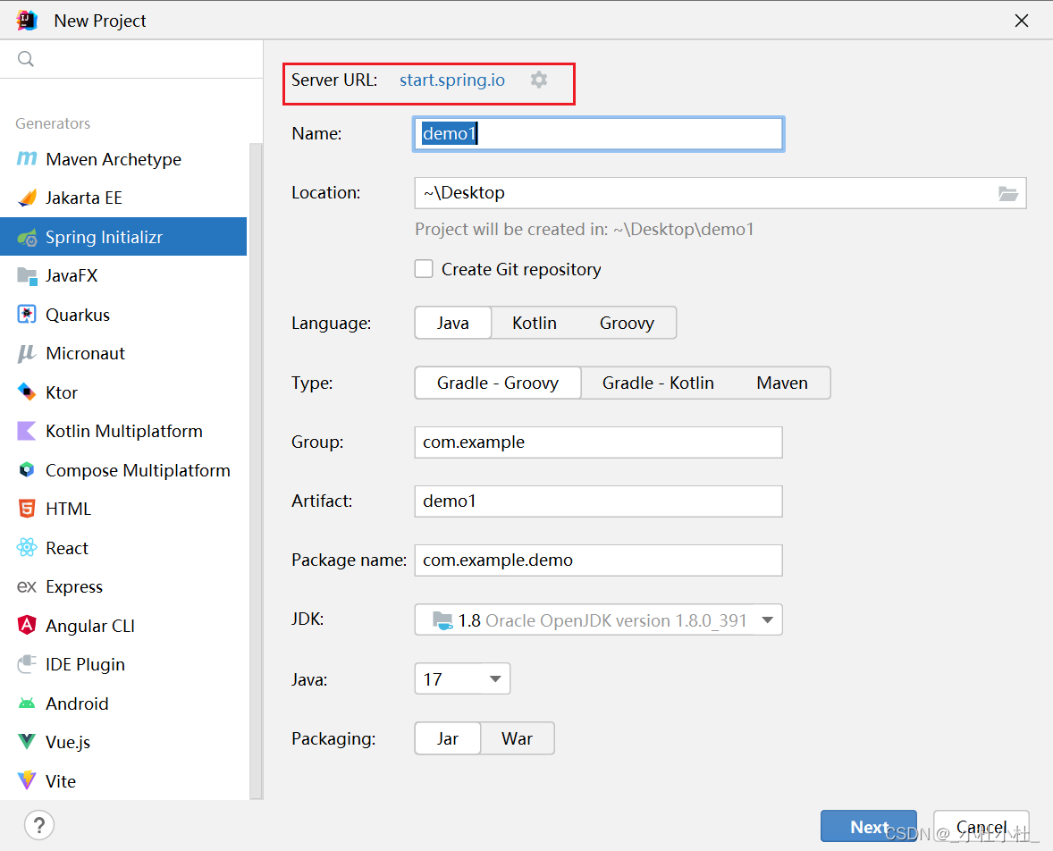The width and height of the screenshot is (1053, 851).
Task: Open help with question mark button
Action: click(x=39, y=825)
